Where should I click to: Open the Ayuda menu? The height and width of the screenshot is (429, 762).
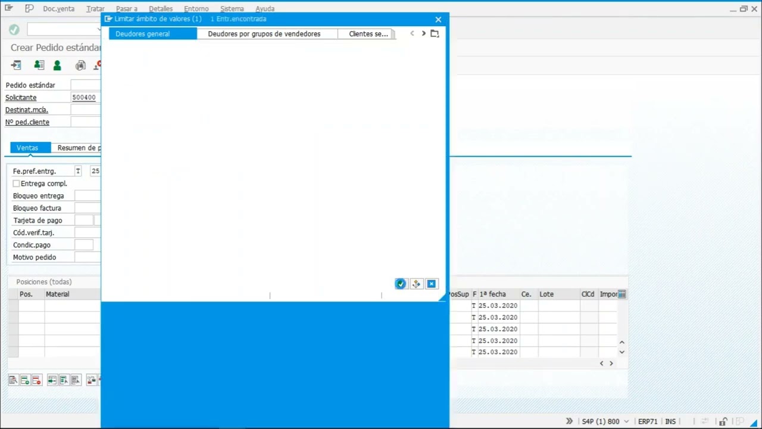265,9
